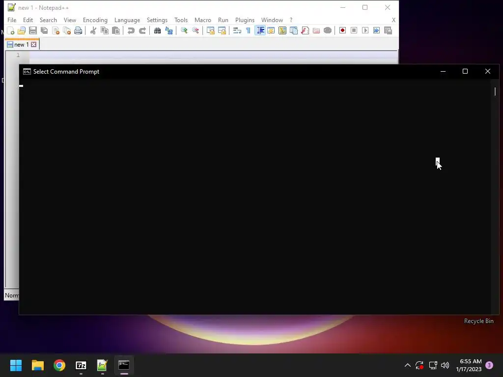Close the 'new 1' tab with red X

pos(34,45)
